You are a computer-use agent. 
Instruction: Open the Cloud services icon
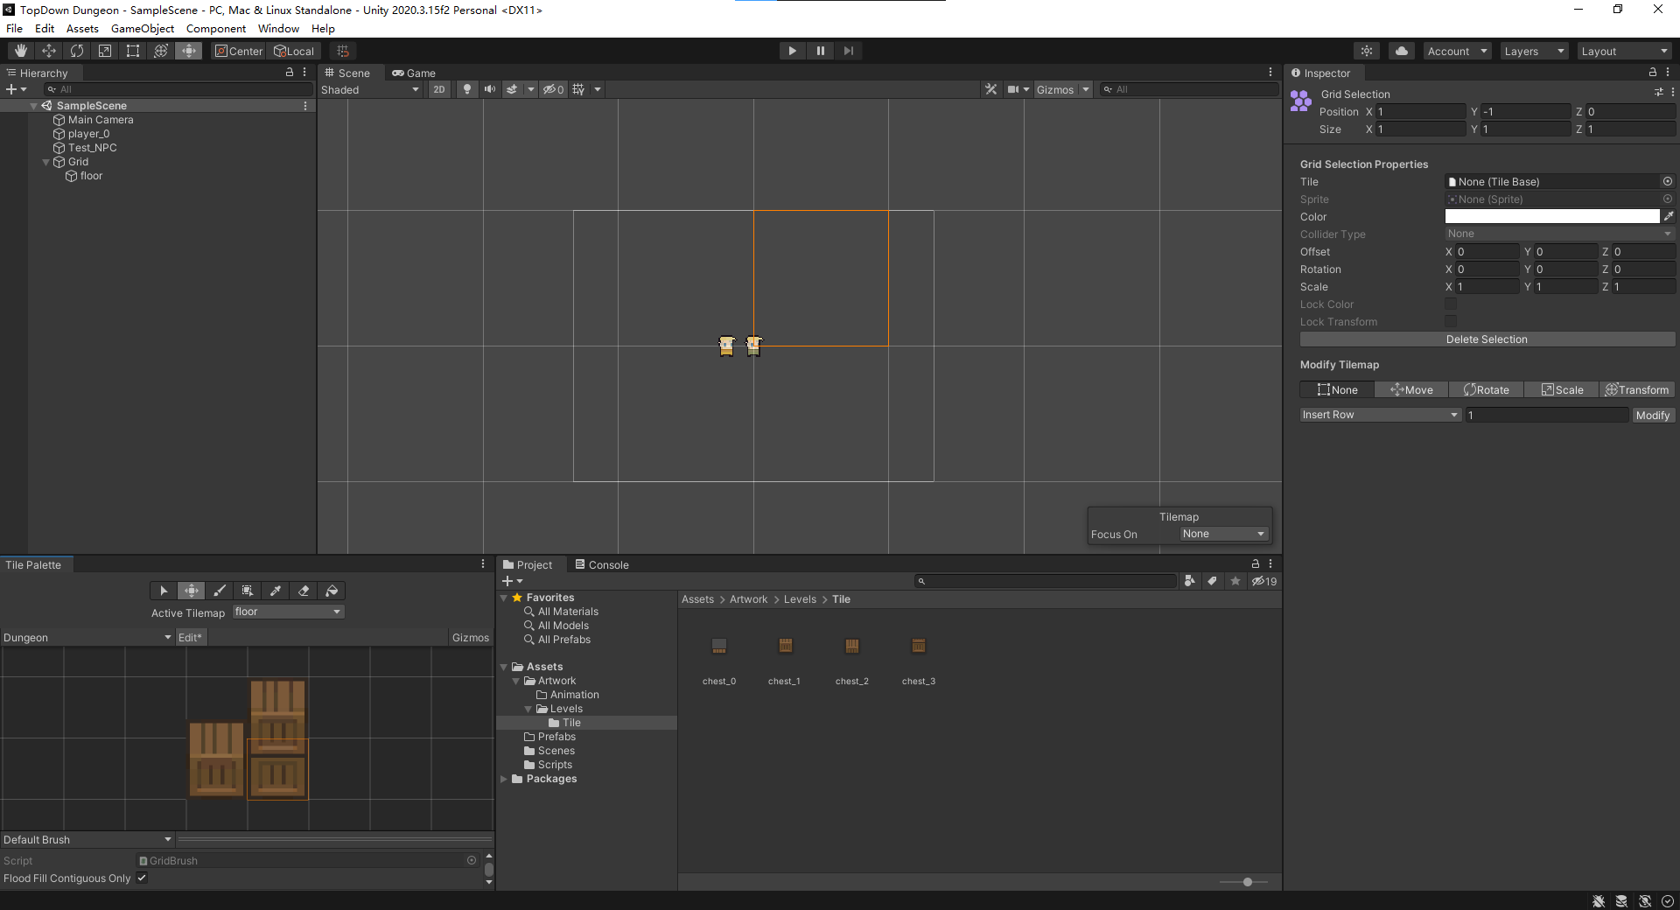[x=1402, y=51]
